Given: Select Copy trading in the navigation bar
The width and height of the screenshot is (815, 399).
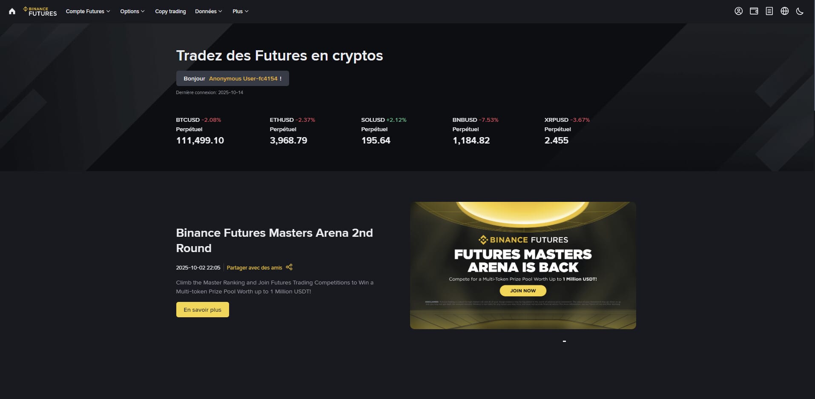Looking at the screenshot, I should [x=170, y=11].
